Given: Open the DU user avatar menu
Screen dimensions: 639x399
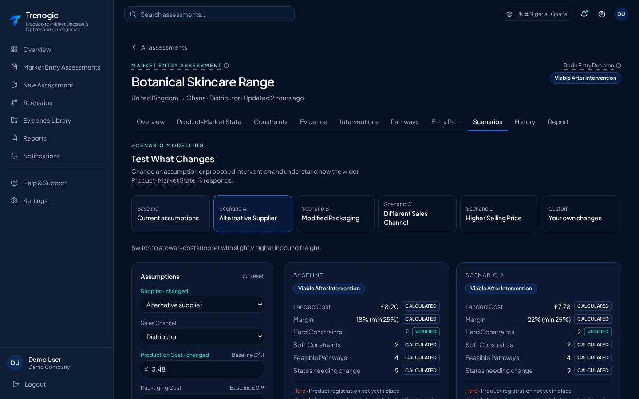Looking at the screenshot, I should 621,14.
